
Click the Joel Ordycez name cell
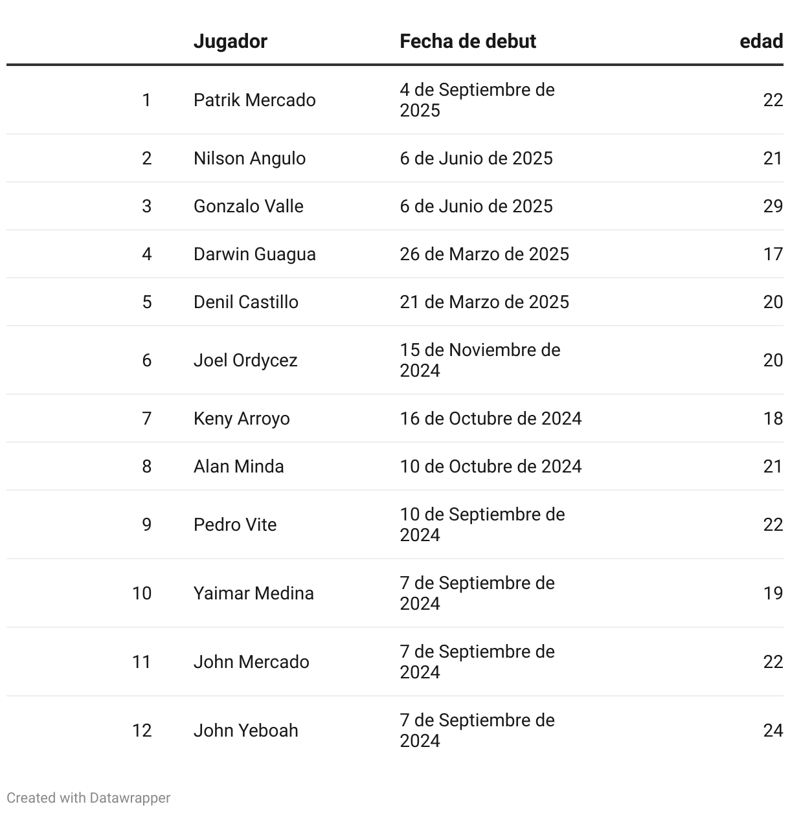pyautogui.click(x=245, y=361)
